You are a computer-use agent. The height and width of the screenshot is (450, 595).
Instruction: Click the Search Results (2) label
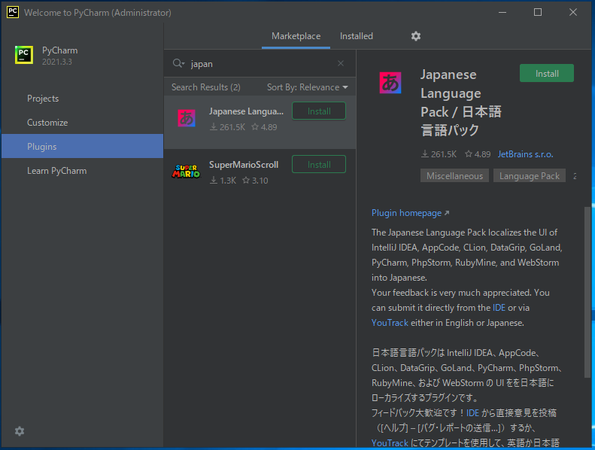pos(205,87)
